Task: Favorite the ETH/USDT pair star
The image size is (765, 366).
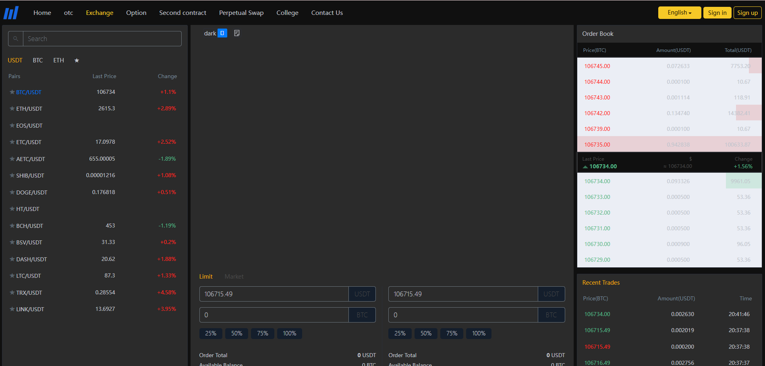Action: (x=12, y=109)
